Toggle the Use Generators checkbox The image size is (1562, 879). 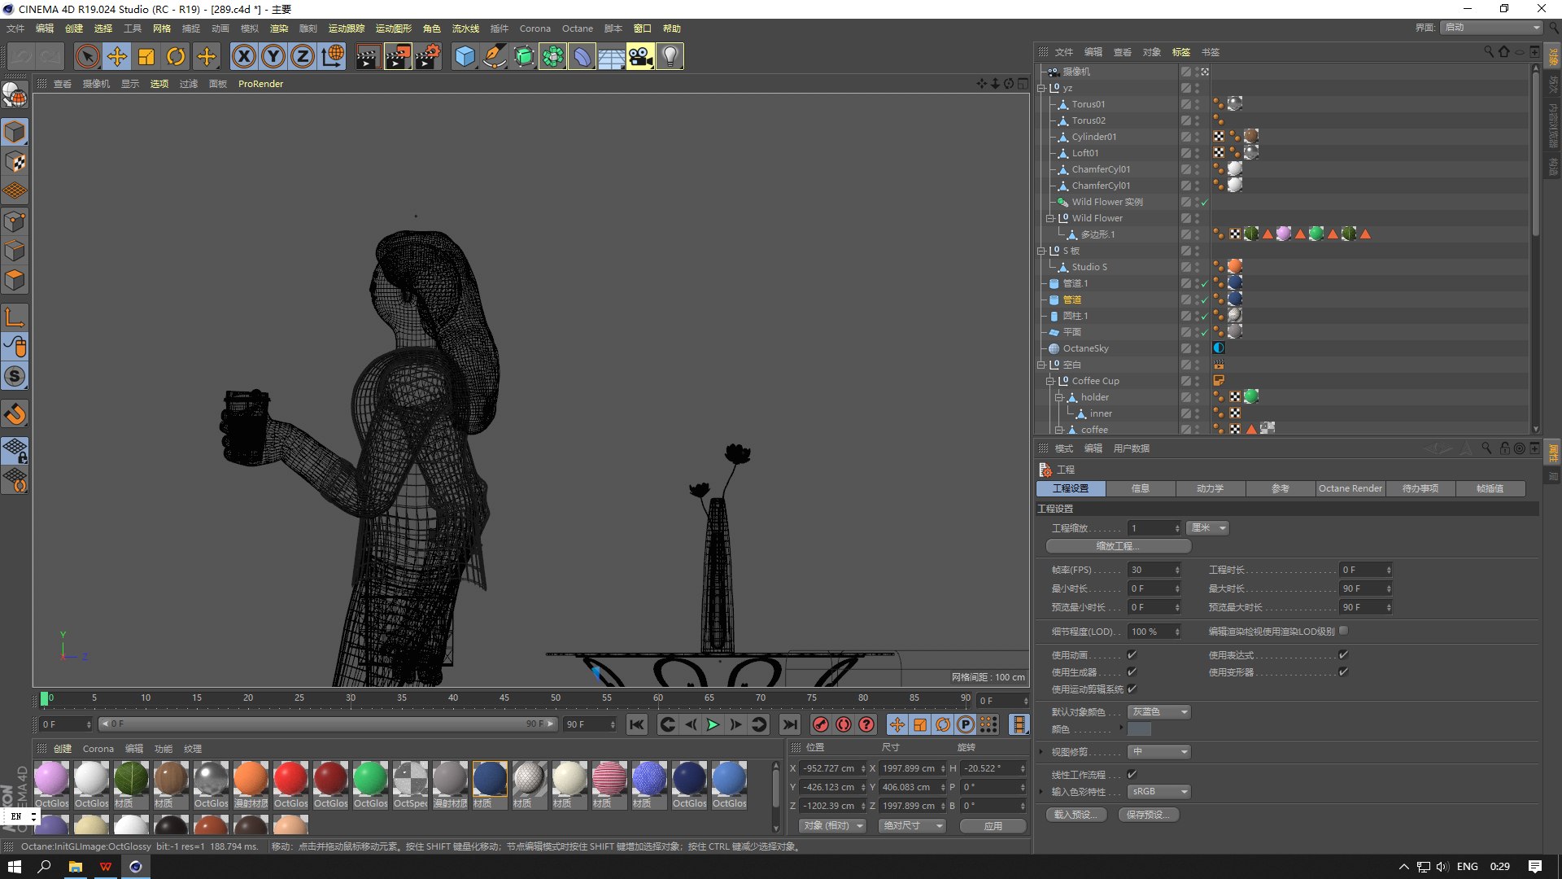tap(1132, 671)
